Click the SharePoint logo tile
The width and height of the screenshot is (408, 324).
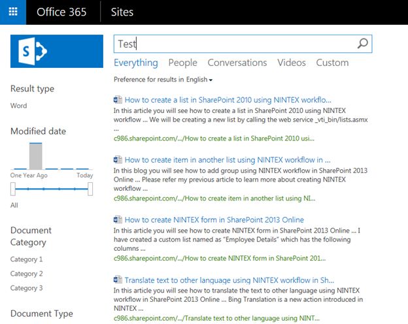pos(57,51)
